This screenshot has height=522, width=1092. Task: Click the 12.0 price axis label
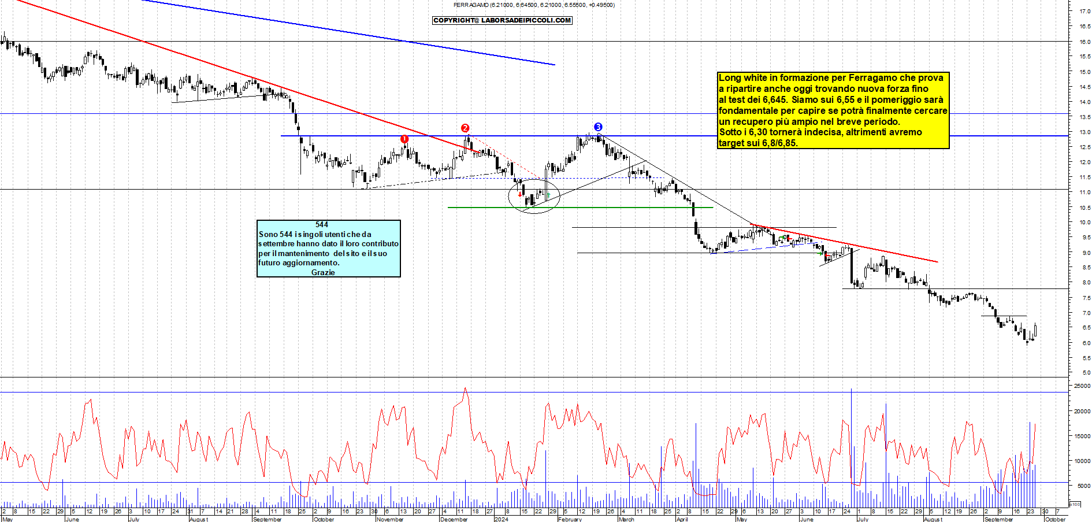click(1085, 162)
